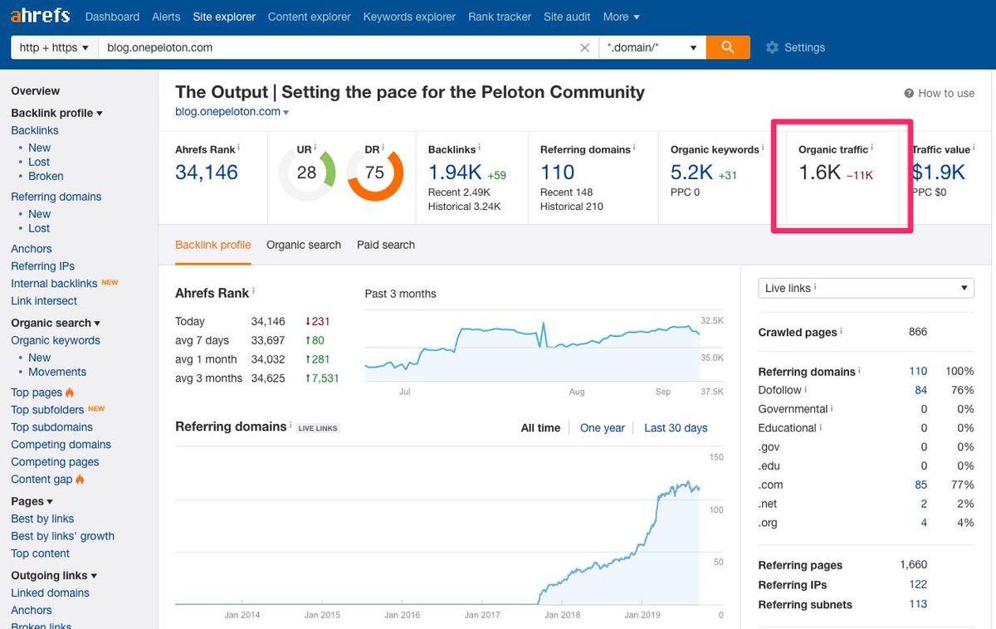Screen dimensions: 996x629
Task: Click the 84 Dofollow count
Action: point(921,390)
